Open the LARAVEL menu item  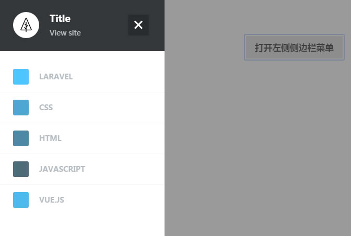[82, 77]
